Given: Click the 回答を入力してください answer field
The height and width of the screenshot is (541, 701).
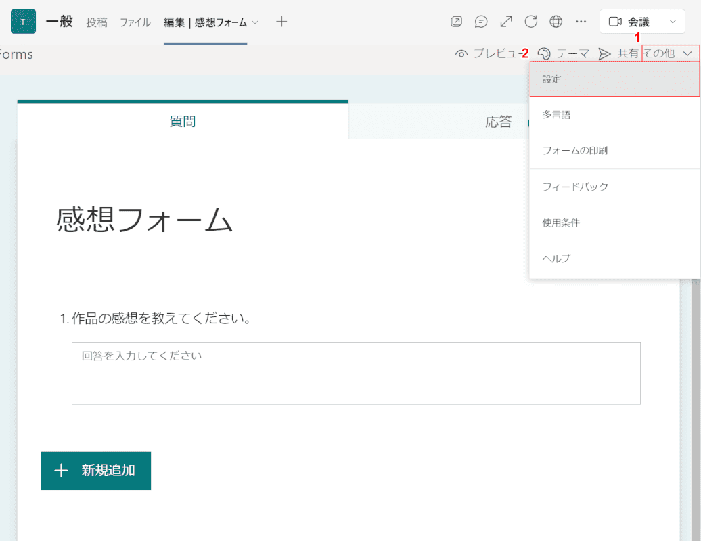Looking at the screenshot, I should [x=356, y=373].
